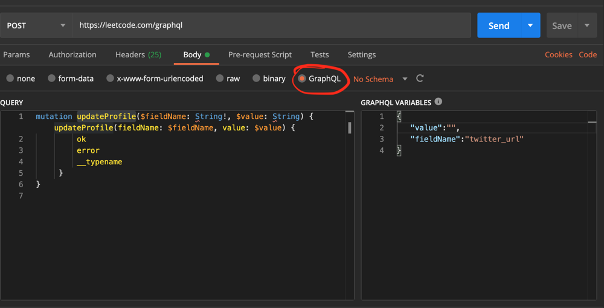
Task: Open the Cookies link
Action: coord(558,54)
